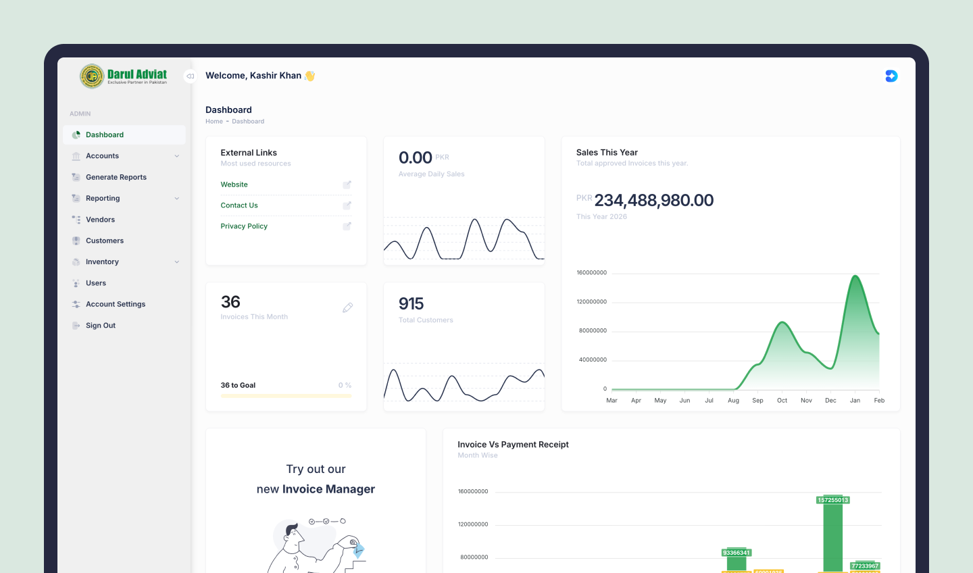
Task: Click the Reporting icon in sidebar
Action: (x=76, y=199)
